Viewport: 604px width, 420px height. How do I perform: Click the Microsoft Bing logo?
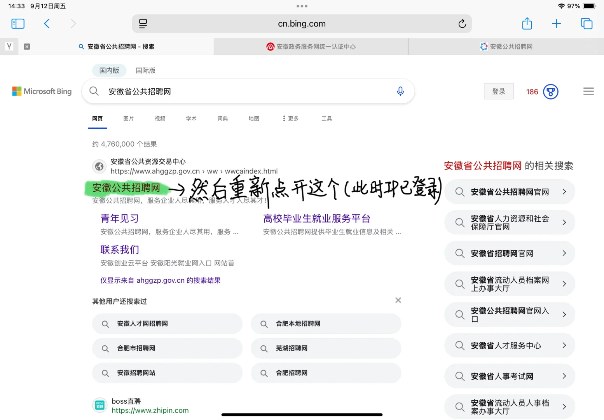click(x=42, y=91)
